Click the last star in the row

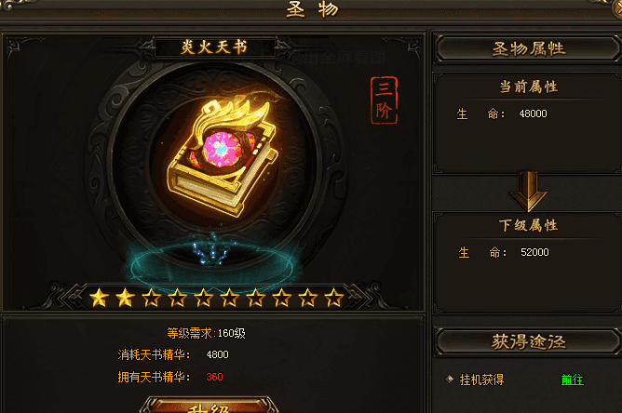pos(334,298)
